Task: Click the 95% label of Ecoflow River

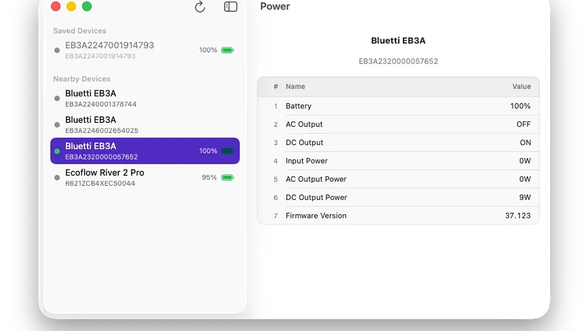Action: (x=209, y=177)
